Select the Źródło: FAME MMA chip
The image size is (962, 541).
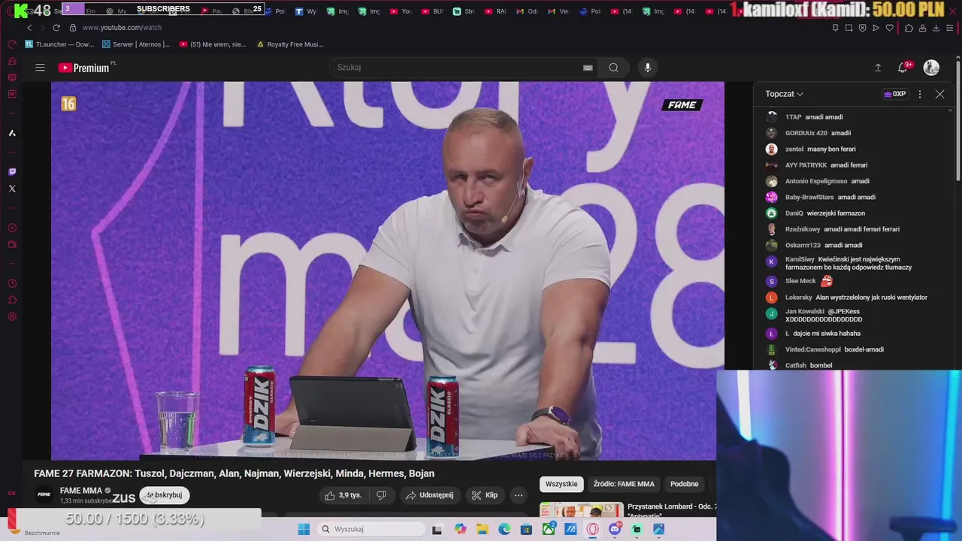pyautogui.click(x=624, y=484)
